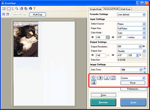The width and height of the screenshot is (150, 110).
Task: Click the Output Settings height field 4.97
Action: [122, 55]
